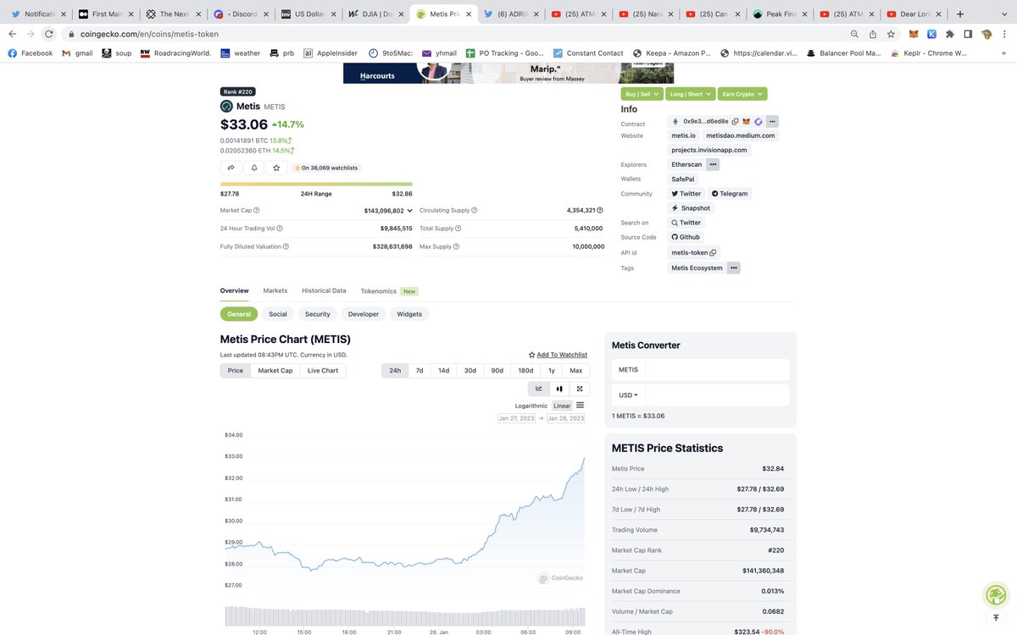Select the Developer pill tab
Screen dimensions: 1017x635
click(364, 314)
